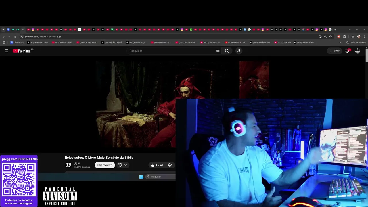This screenshot has width=368, height=207.
Task: Toggle JJ channel notification bell
Action: click(x=120, y=165)
